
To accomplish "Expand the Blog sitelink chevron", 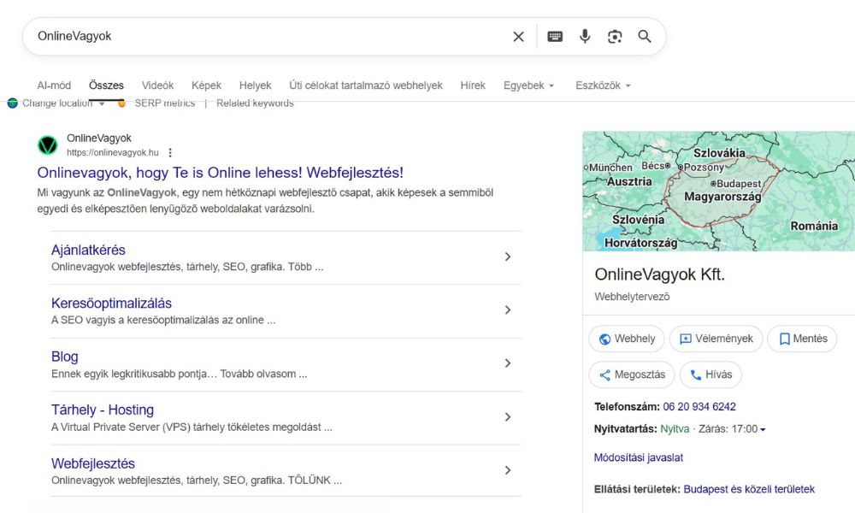I will 507,363.
